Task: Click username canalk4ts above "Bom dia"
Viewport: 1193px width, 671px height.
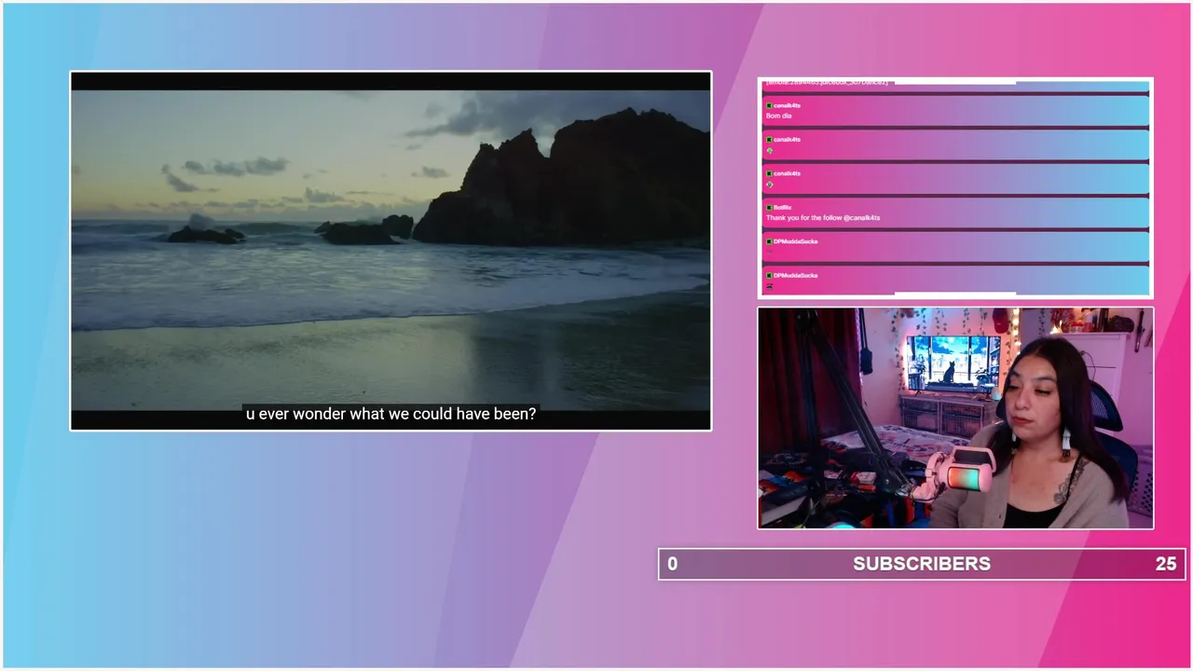Action: (x=787, y=105)
